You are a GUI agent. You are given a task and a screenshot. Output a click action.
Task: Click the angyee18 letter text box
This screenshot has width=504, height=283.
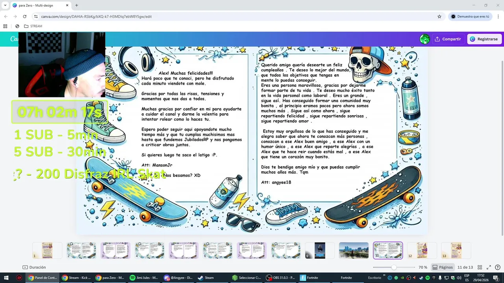pos(317,123)
